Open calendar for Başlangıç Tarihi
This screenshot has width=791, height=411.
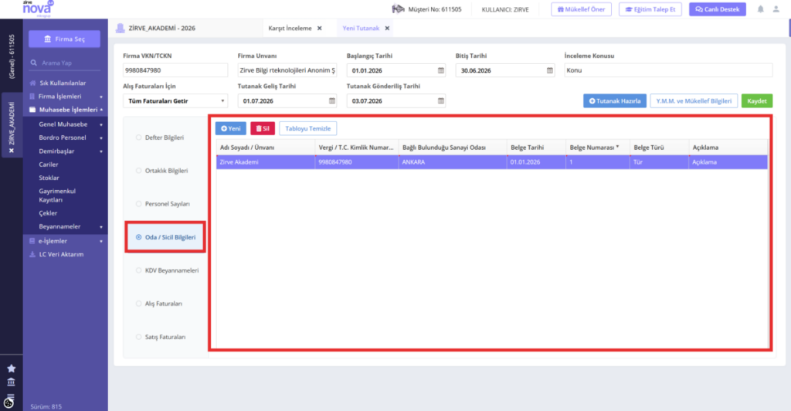(x=441, y=70)
